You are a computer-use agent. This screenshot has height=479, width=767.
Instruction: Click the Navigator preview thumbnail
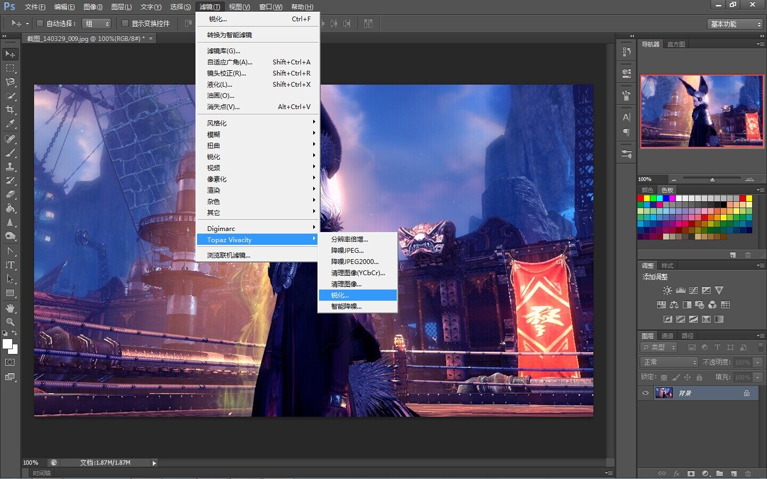[702, 111]
